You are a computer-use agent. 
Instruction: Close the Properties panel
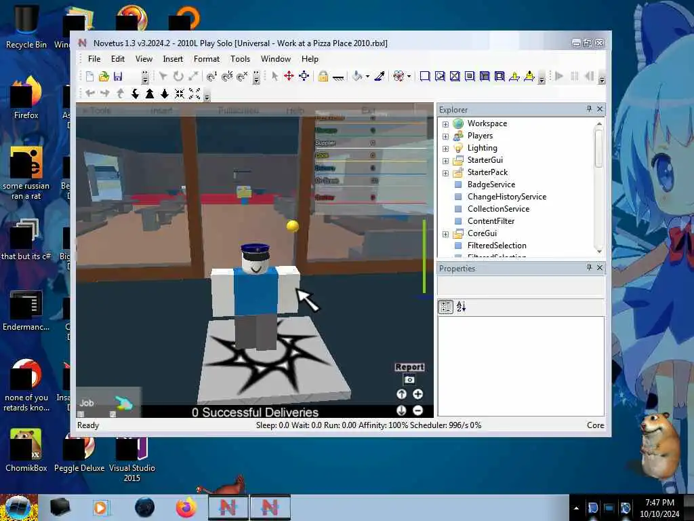point(600,267)
